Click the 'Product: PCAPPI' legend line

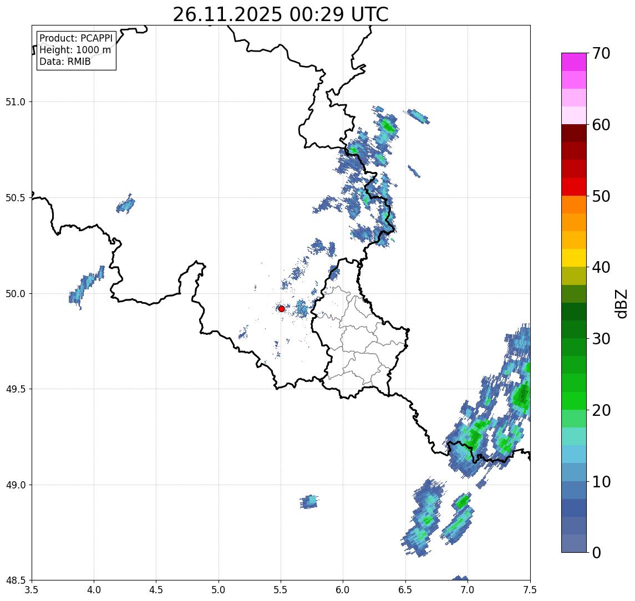pos(76,38)
